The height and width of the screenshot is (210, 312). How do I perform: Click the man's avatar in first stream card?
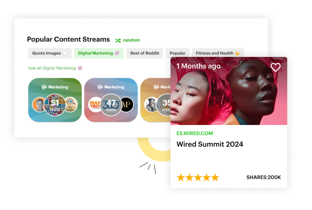point(39,104)
